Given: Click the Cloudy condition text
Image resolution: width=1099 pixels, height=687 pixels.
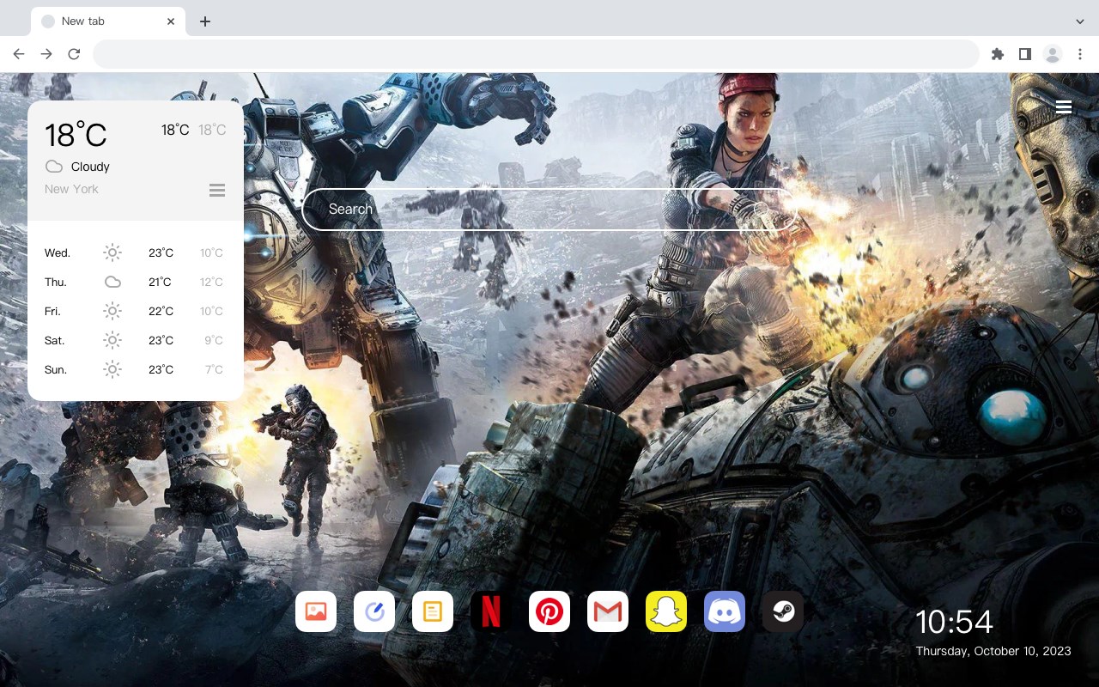Looking at the screenshot, I should pyautogui.click(x=90, y=167).
